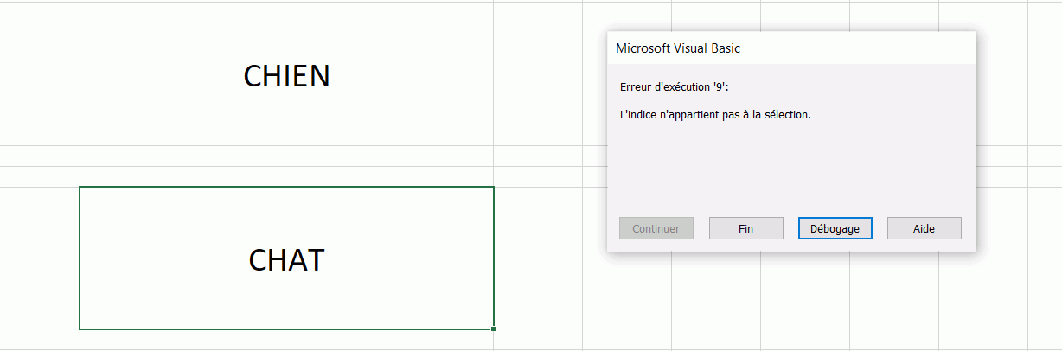Screen dimensions: 1062x351
Task: Select the cell containing CHIEN
Action: point(286,76)
